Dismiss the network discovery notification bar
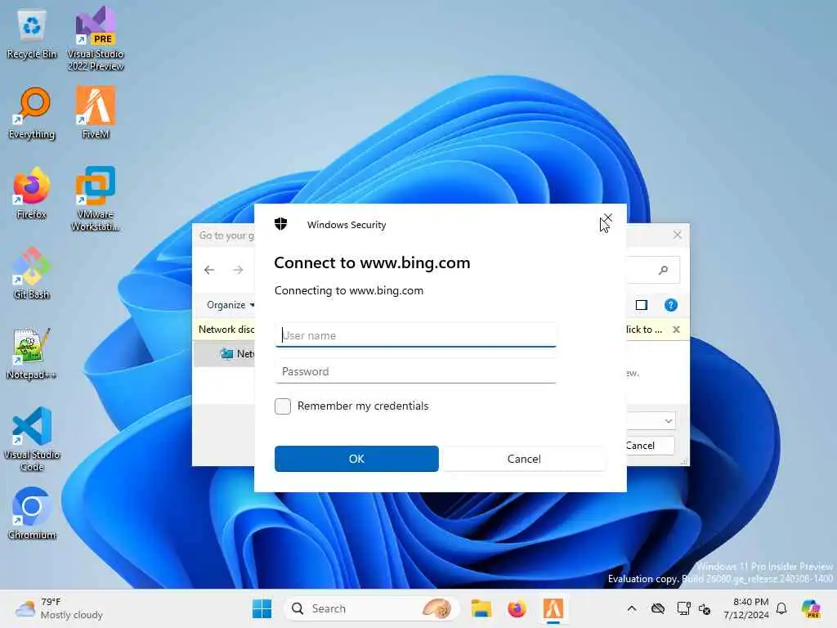837x628 pixels. pos(676,330)
